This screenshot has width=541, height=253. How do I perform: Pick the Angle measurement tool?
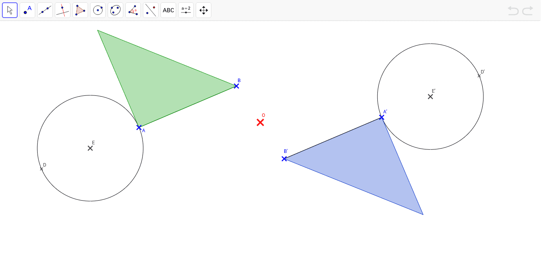pyautogui.click(x=133, y=10)
